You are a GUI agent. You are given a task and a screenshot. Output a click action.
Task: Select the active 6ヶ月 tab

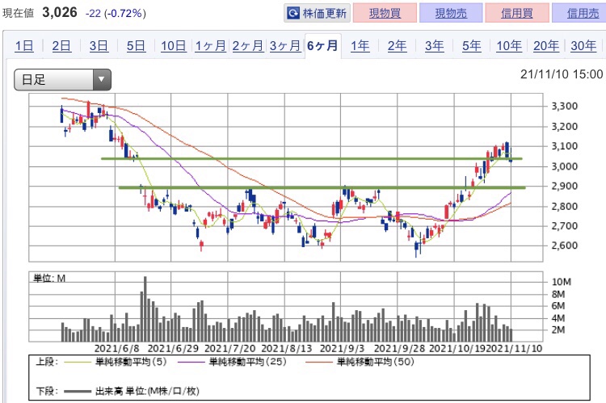(322, 45)
